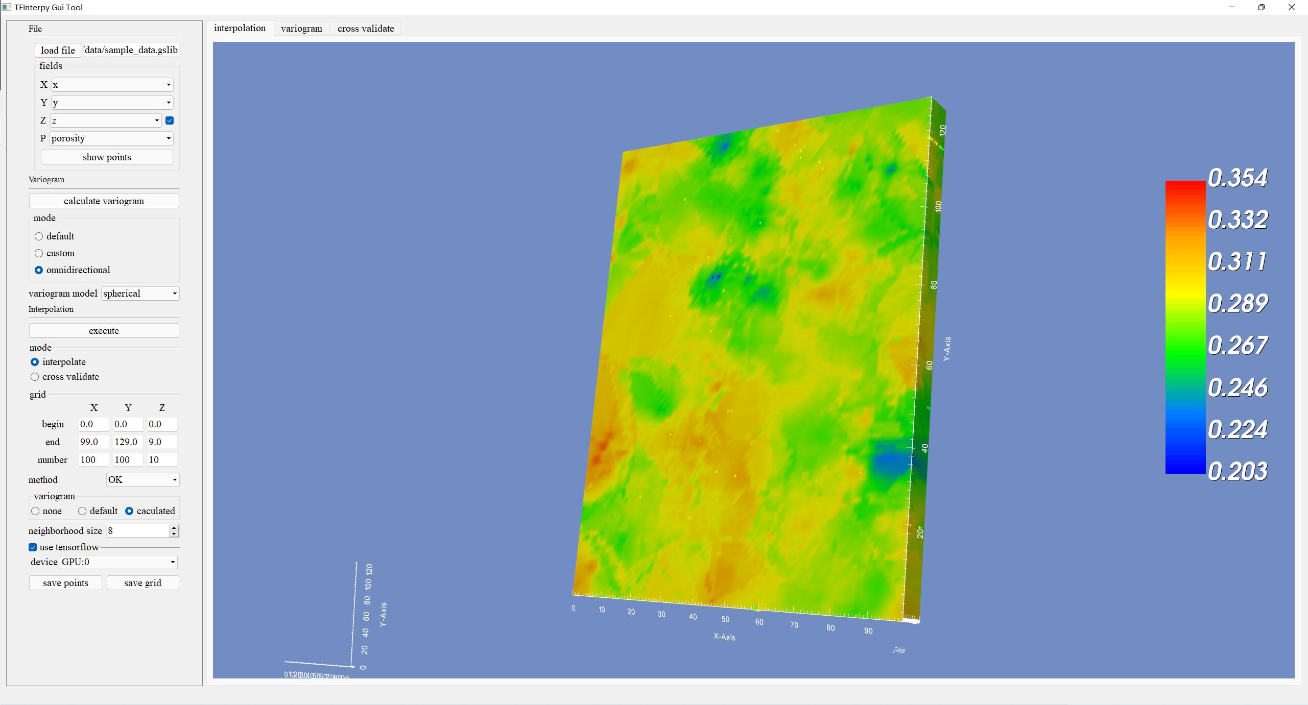Toggle the use tensorflow checkbox
This screenshot has width=1308, height=705.
point(33,547)
